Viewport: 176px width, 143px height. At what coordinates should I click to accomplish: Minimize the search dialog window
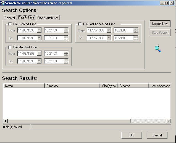tap(162, 3)
